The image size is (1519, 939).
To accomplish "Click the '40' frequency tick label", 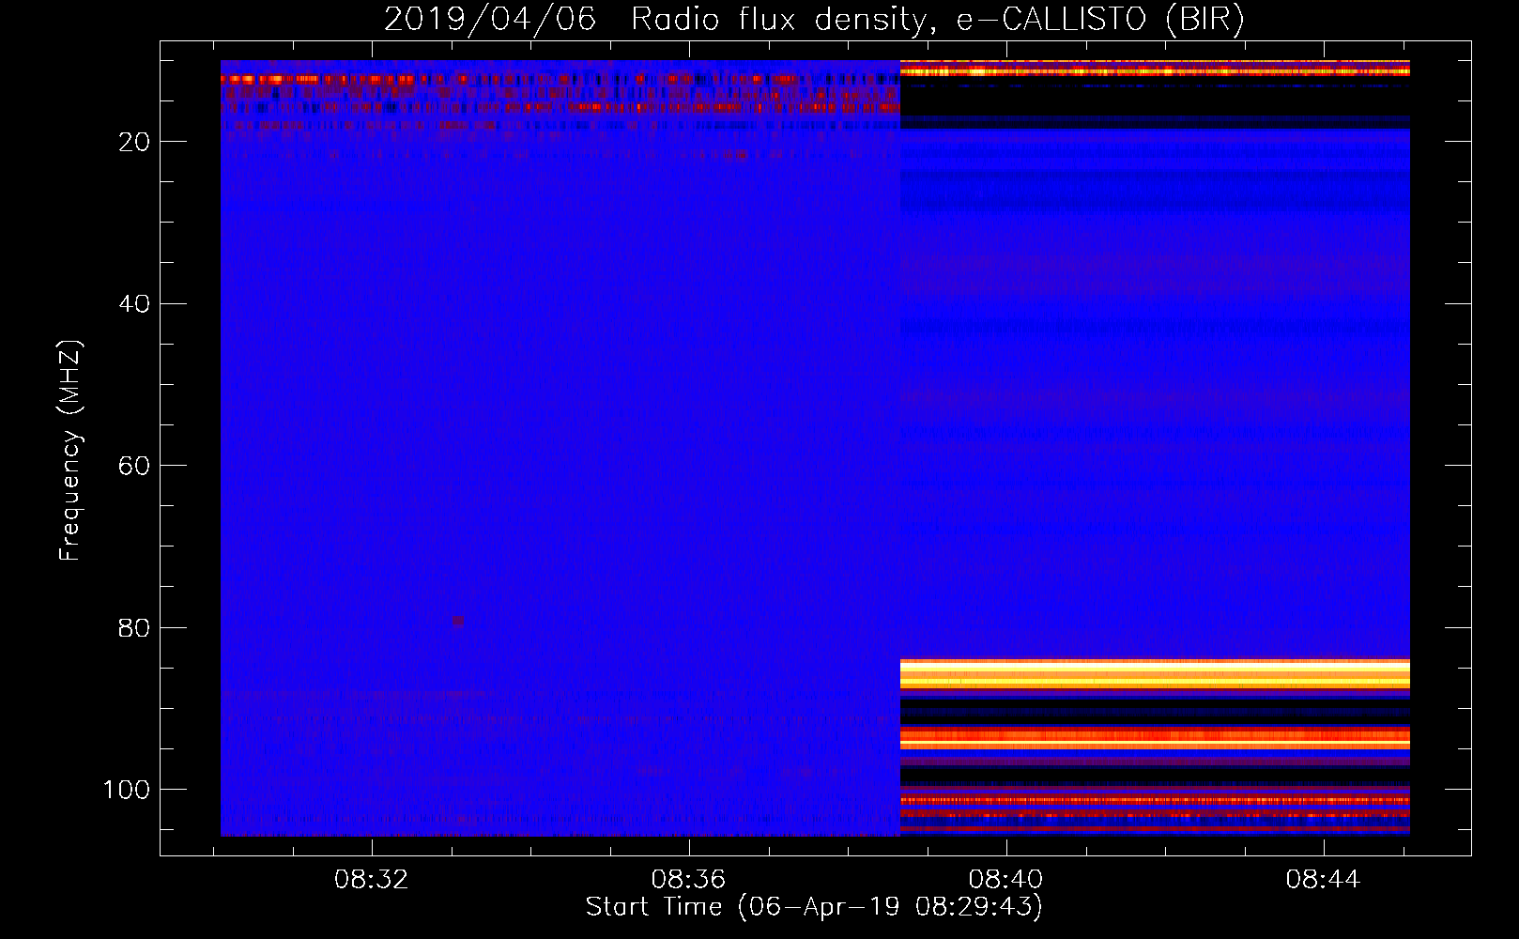I will tap(134, 304).
